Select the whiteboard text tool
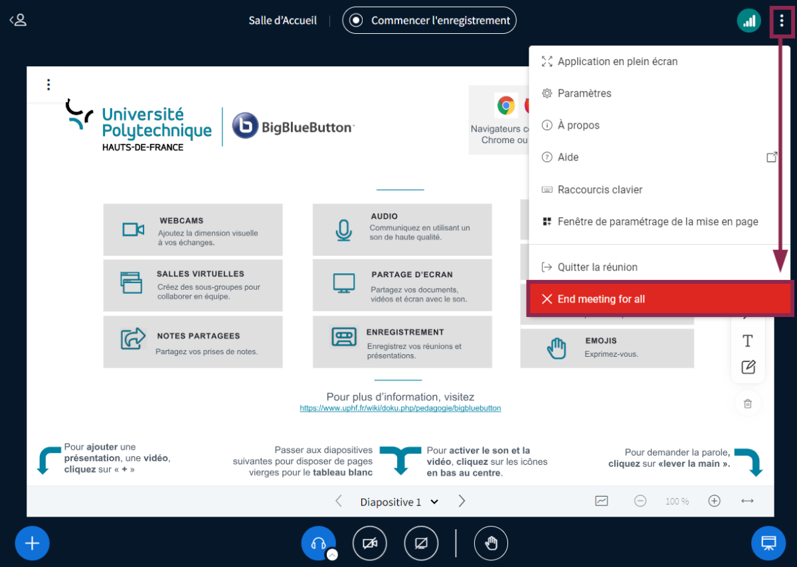 coord(748,341)
